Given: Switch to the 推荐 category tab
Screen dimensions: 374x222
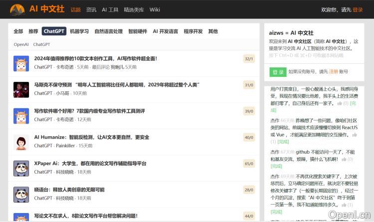Looking at the screenshot, I should tap(33, 31).
